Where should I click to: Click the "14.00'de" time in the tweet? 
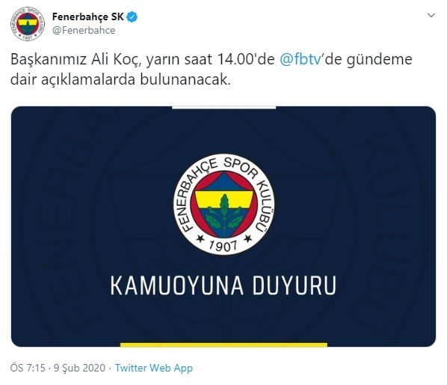pos(246,60)
